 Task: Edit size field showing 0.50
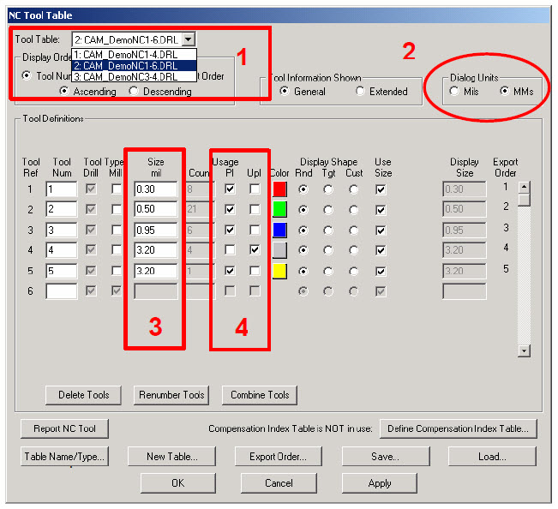pyautogui.click(x=155, y=209)
